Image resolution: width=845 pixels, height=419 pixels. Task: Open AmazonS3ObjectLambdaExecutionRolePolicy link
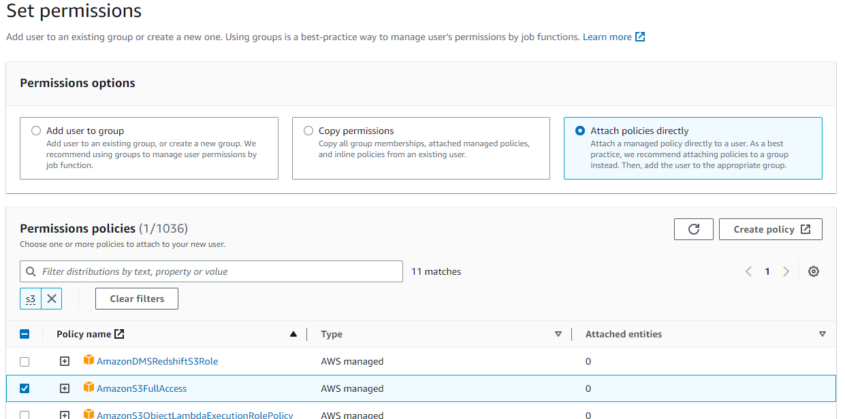[195, 415]
